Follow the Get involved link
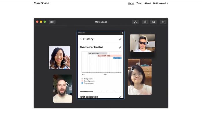This screenshot has height=127, width=202. click(x=160, y=3)
